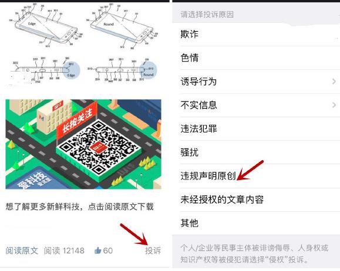
Task: Select 未经授权的文章内容 option
Action: pos(256,199)
